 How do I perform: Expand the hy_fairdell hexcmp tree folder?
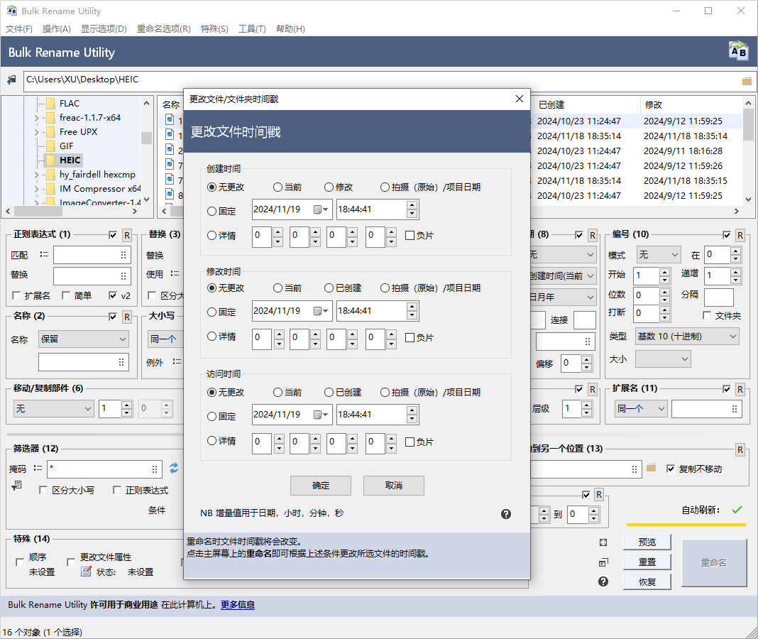click(37, 175)
